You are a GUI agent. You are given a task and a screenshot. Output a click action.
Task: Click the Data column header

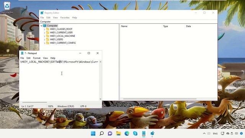pos(188,26)
